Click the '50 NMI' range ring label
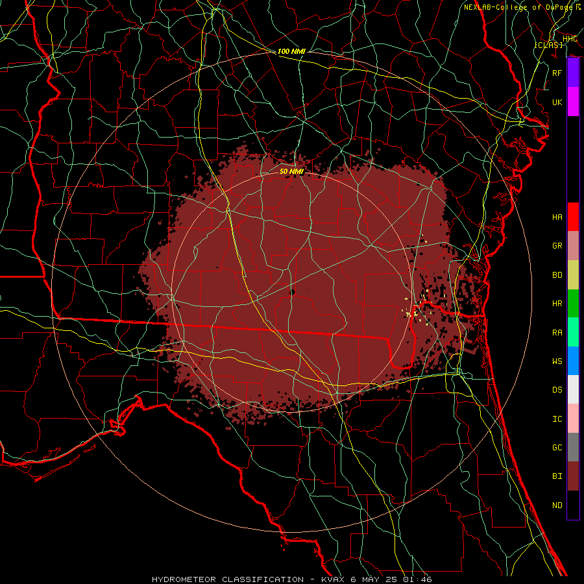The image size is (584, 584). tap(291, 171)
